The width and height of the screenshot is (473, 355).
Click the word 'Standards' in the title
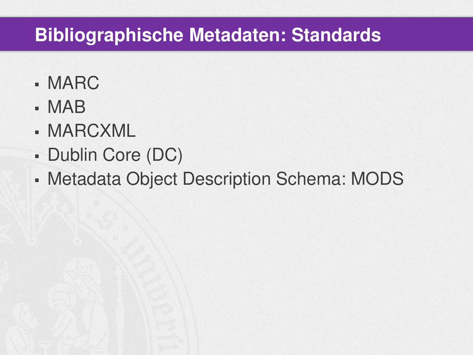pos(336,35)
